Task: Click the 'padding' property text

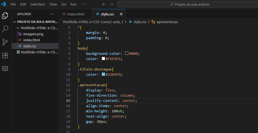Action: tap(93, 38)
